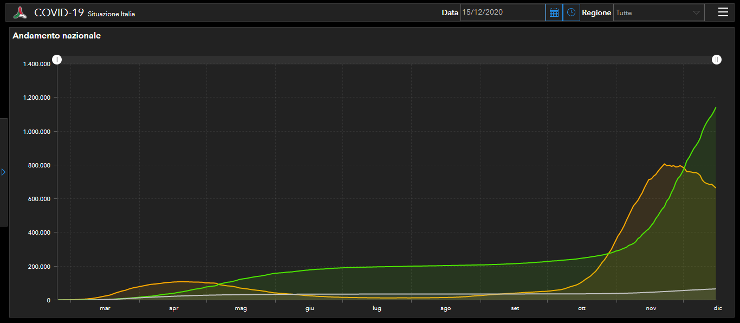Click the gray line's right end
The width and height of the screenshot is (740, 323).
pyautogui.click(x=716, y=289)
